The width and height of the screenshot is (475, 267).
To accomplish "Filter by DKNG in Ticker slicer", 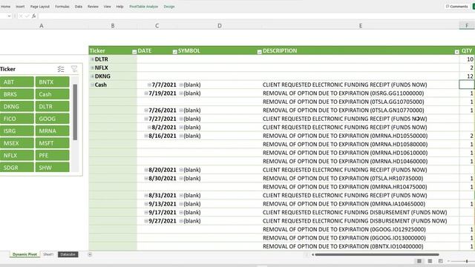I will pyautogui.click(x=16, y=106).
